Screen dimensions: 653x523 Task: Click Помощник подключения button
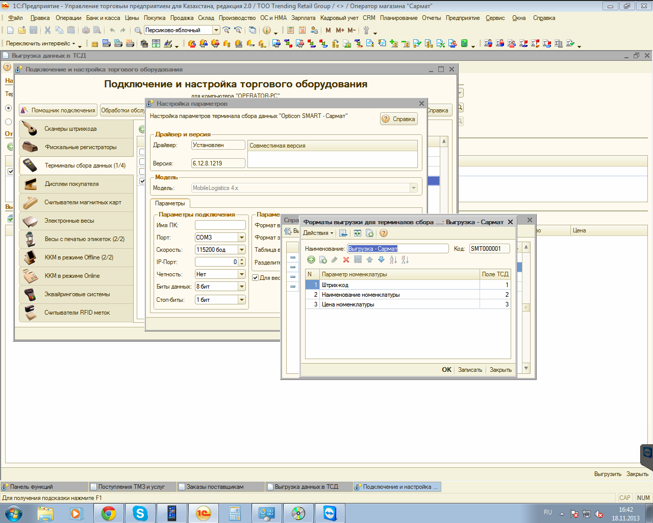click(58, 110)
